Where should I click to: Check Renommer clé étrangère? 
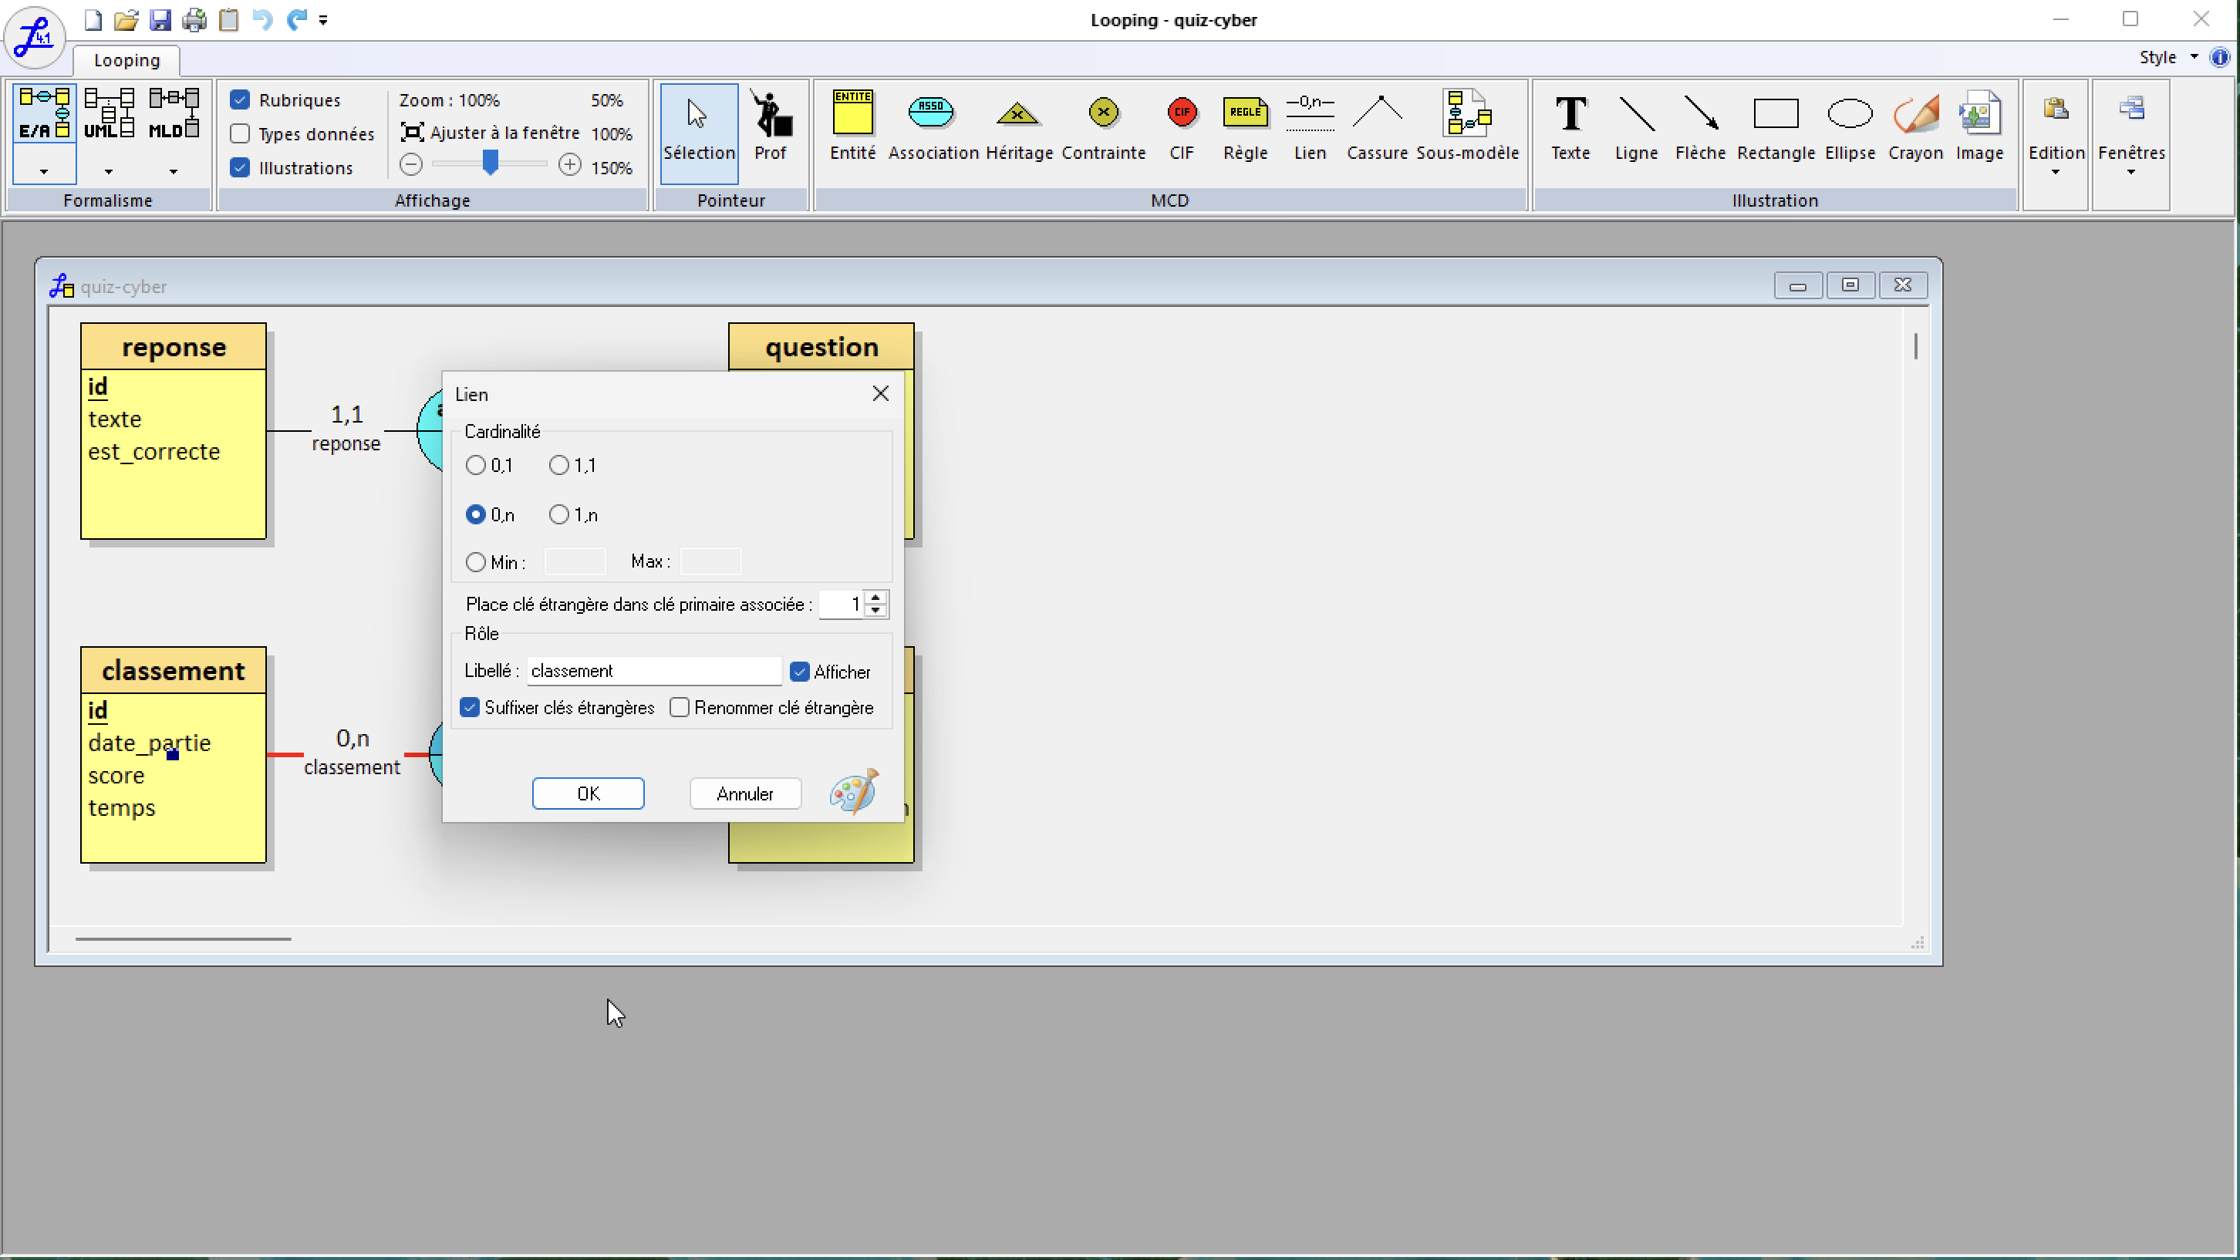coord(680,708)
